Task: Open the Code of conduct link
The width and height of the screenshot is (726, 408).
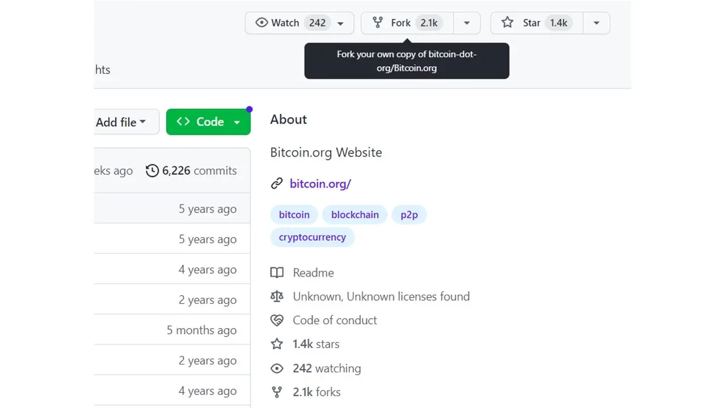Action: (335, 320)
